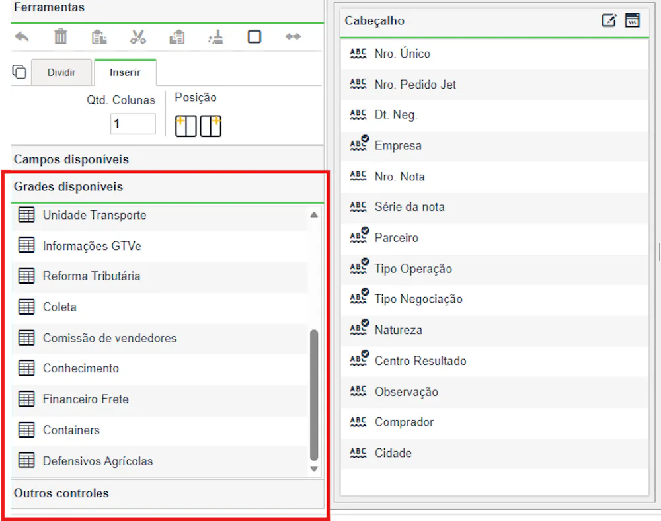Click the grid icon for Reforma Tributária
Viewport: 661px width, 521px height.
[26, 276]
